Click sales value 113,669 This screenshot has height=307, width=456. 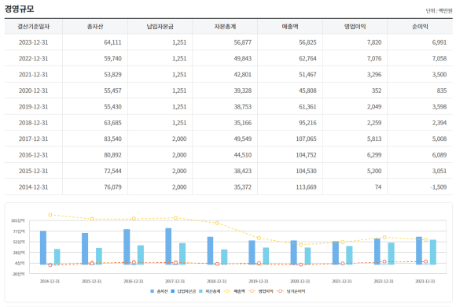(307, 187)
